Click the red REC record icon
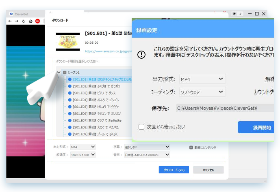The width and height of the screenshot is (280, 192). pos(37,21)
